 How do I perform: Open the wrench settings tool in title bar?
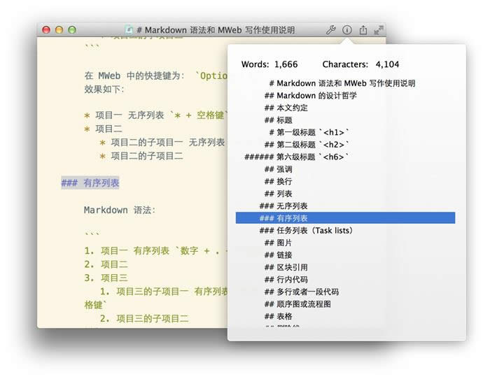[330, 30]
